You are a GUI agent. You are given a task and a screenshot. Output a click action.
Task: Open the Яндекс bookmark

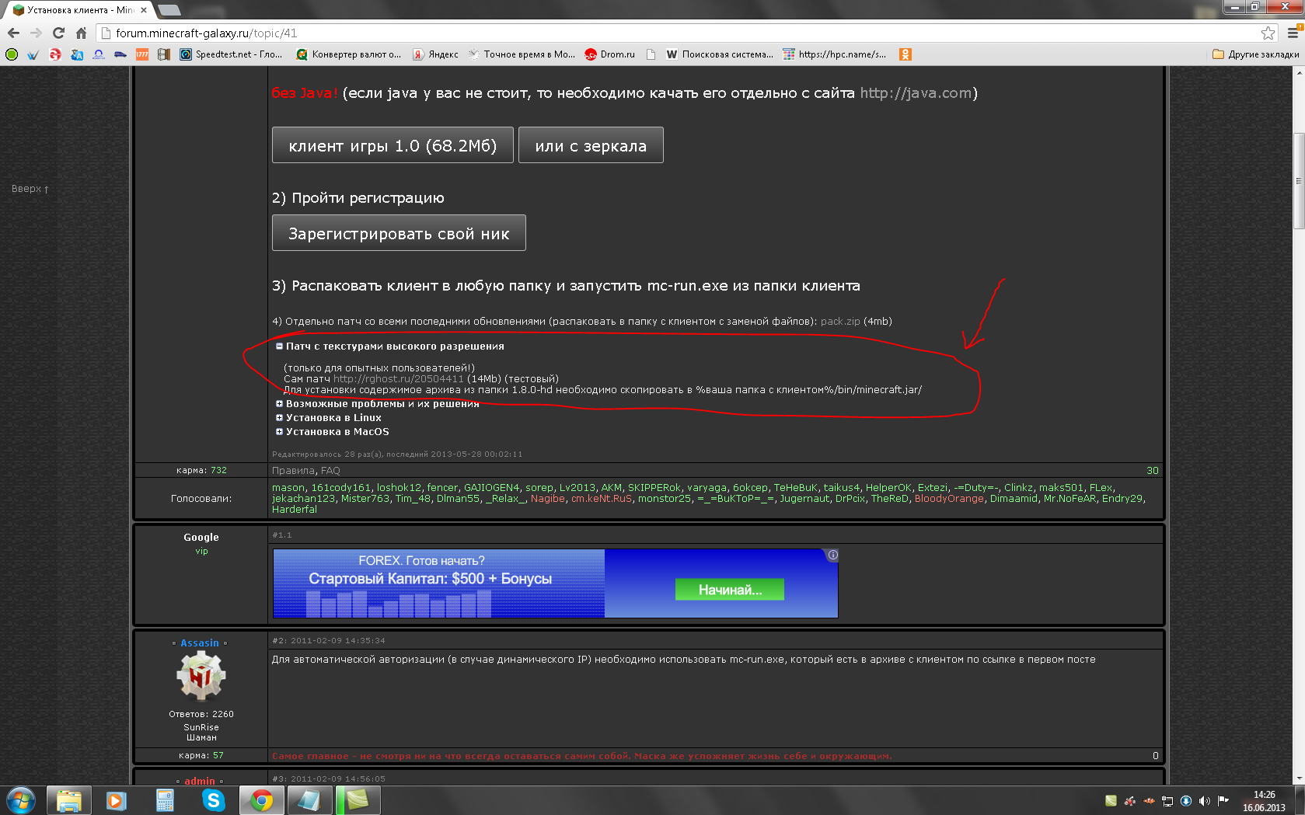[x=435, y=54]
